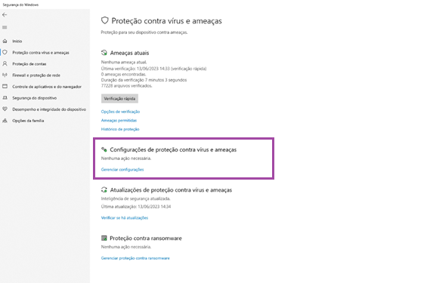
Task: Select the Início home icon
Action: 5,41
